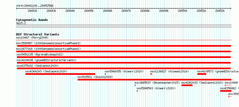Open nsv515501 (Shaikh2009) label

point(95,77)
